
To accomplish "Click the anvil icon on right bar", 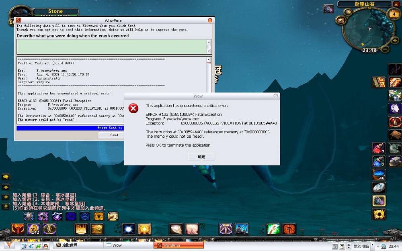I will coord(395,161).
